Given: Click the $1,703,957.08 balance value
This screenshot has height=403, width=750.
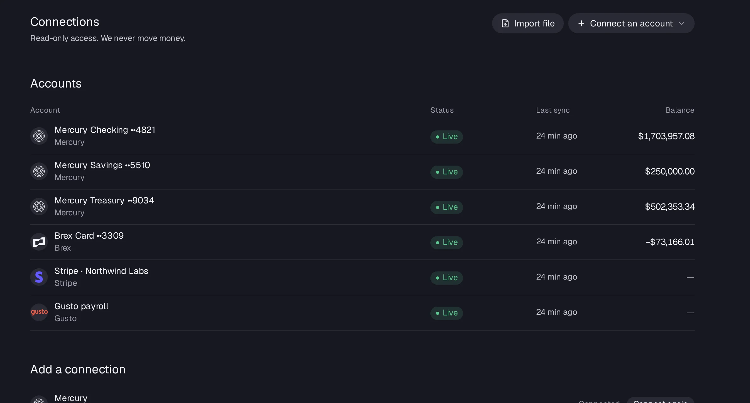Looking at the screenshot, I should tap(666, 136).
